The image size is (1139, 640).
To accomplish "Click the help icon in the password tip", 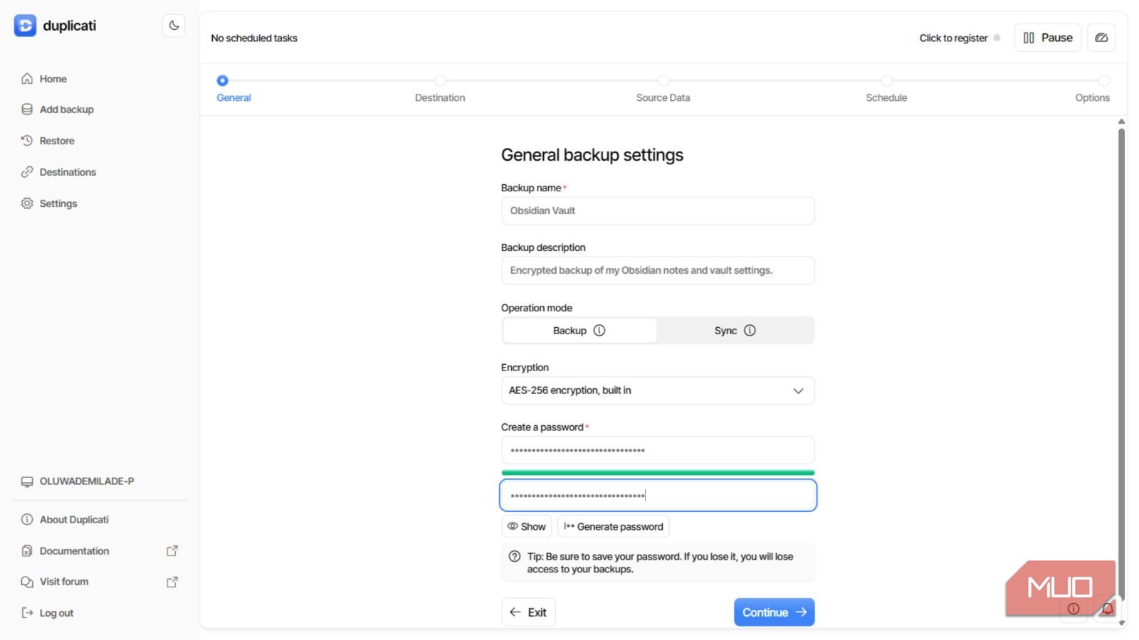I will 515,557.
